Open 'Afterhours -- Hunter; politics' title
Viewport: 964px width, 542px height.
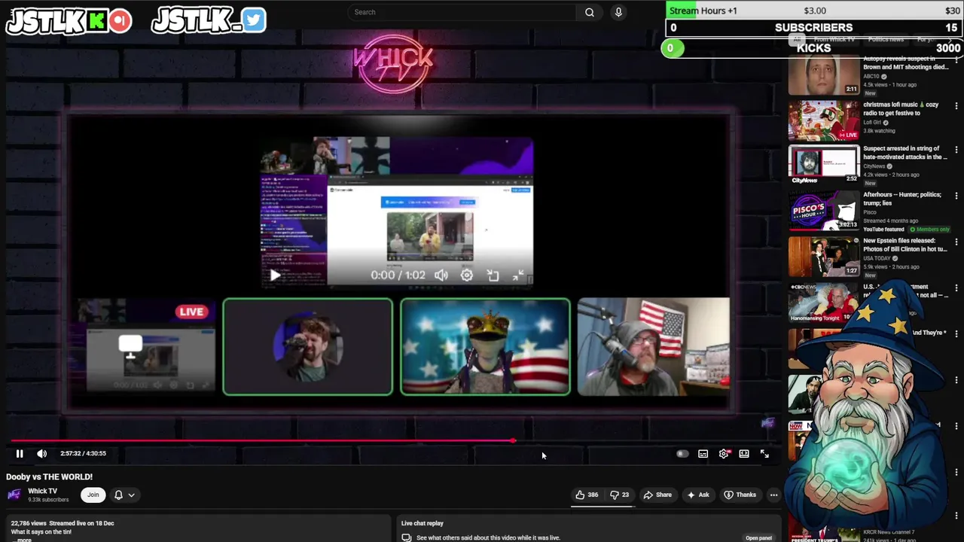click(x=902, y=199)
